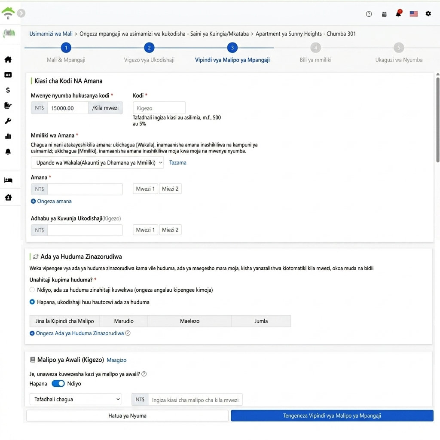Open the house with person icon in sidebar
The image size is (440, 440).
click(x=8, y=198)
